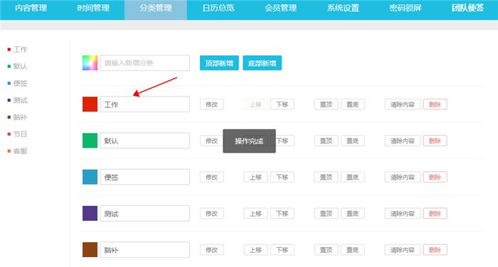
Task: Open green color swatch for 默认
Action: 90,141
